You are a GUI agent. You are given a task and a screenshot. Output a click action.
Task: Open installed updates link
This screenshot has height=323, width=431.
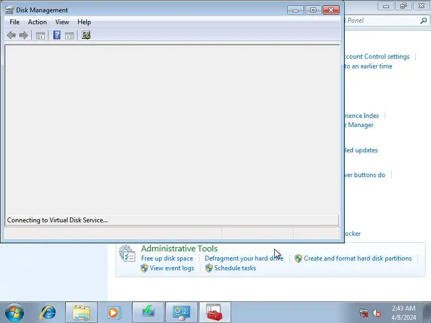point(361,150)
